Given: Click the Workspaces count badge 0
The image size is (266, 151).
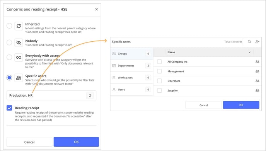Looking at the screenshot, I should point(148,78).
